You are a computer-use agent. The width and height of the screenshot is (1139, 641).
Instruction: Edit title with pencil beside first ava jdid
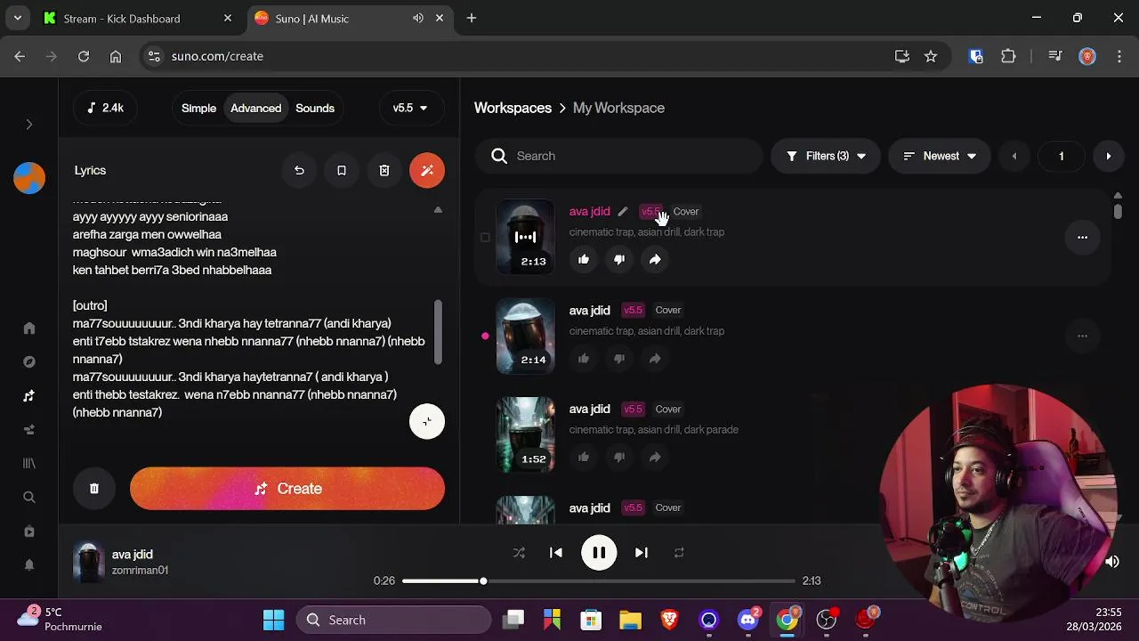tap(623, 212)
